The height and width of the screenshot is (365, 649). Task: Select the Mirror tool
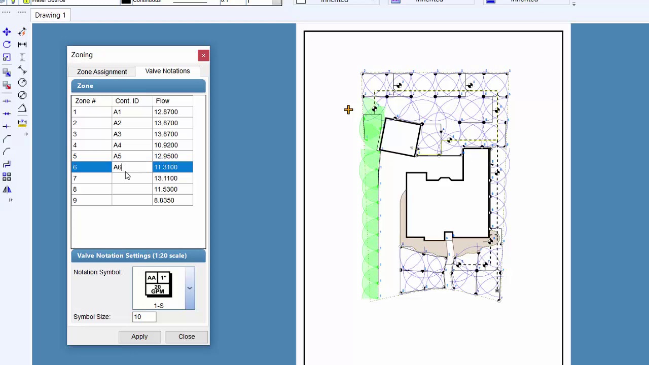click(7, 190)
